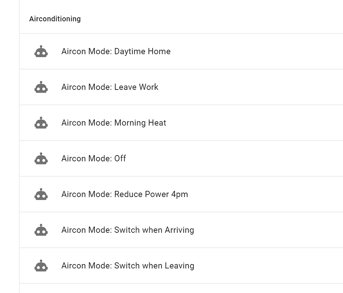The image size is (343, 293).
Task: Open Aircon Mode: Switch when Leaving
Action: click(128, 266)
